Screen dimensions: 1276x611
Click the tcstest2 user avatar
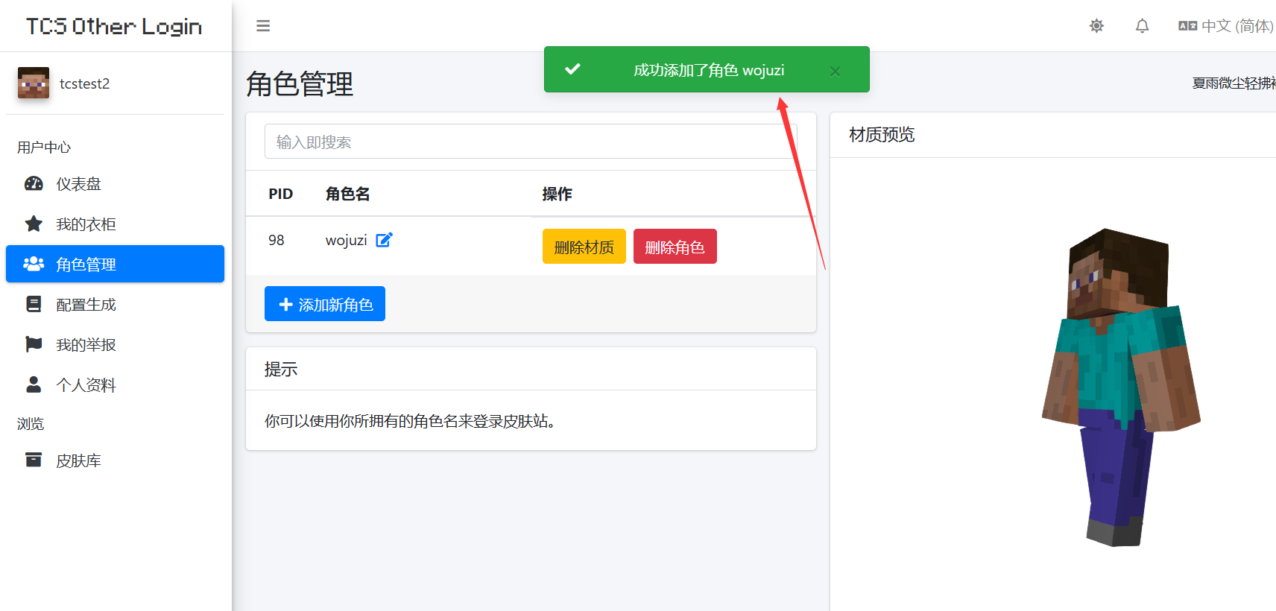(x=34, y=83)
